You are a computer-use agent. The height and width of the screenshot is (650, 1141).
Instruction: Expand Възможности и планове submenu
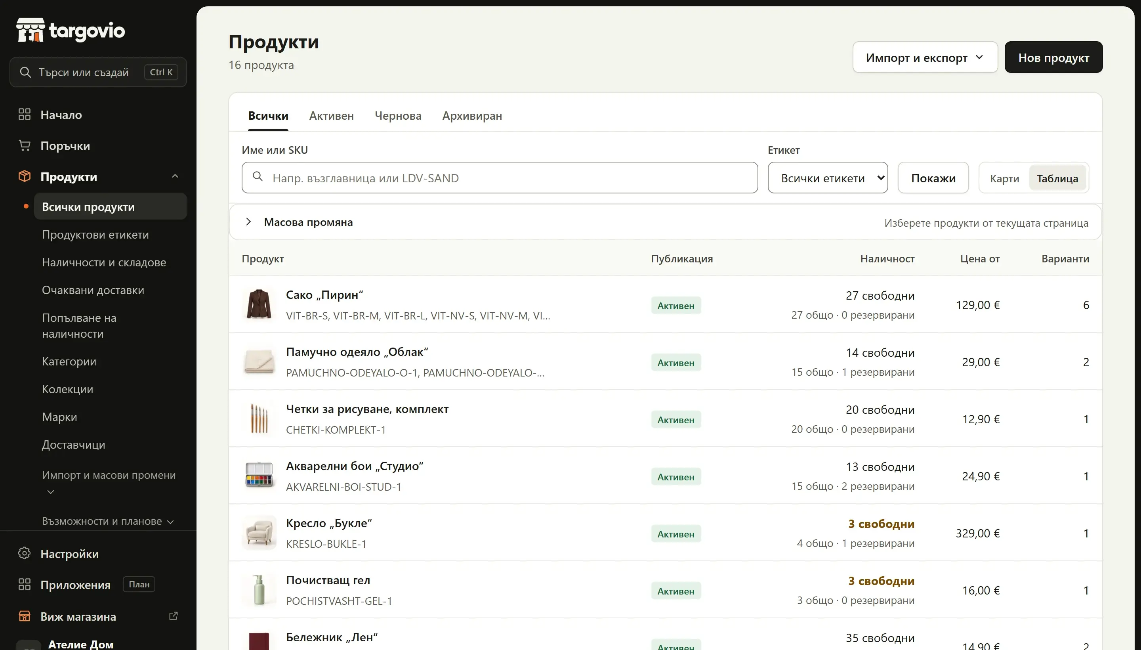click(108, 521)
